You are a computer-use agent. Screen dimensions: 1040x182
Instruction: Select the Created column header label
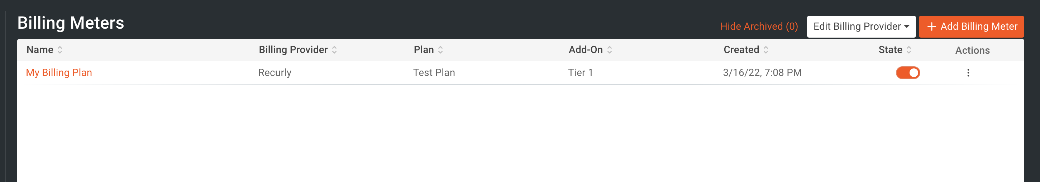(741, 50)
